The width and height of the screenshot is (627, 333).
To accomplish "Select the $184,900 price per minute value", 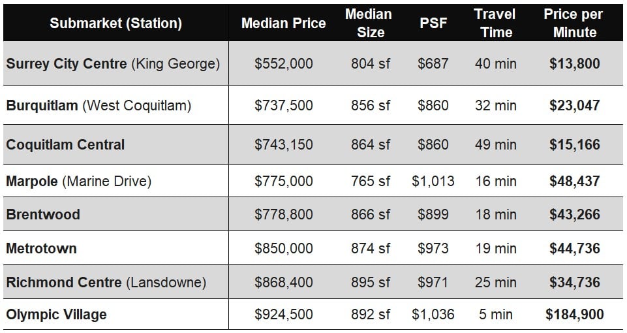I will (x=574, y=315).
